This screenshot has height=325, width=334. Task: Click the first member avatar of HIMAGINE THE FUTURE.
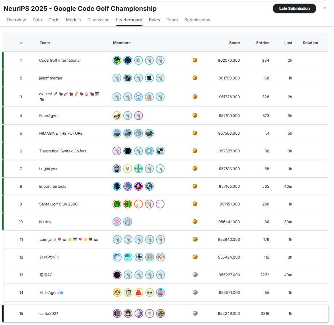pos(117,133)
